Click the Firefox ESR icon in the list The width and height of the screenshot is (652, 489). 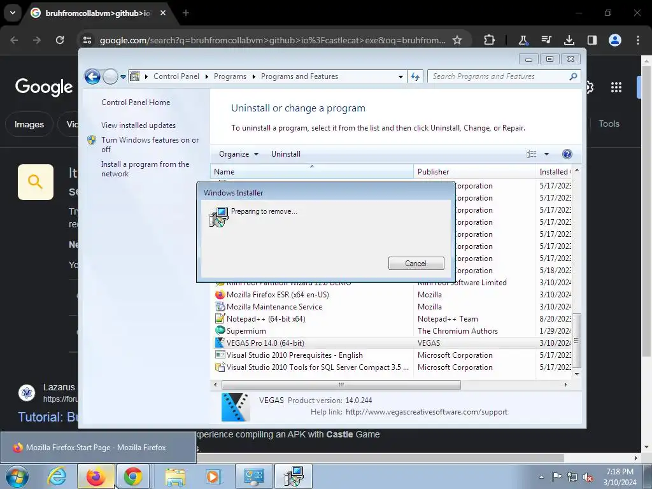[220, 294]
